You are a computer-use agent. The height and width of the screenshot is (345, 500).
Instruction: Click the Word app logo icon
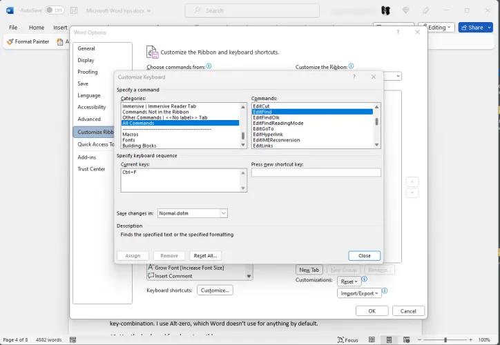(10, 10)
